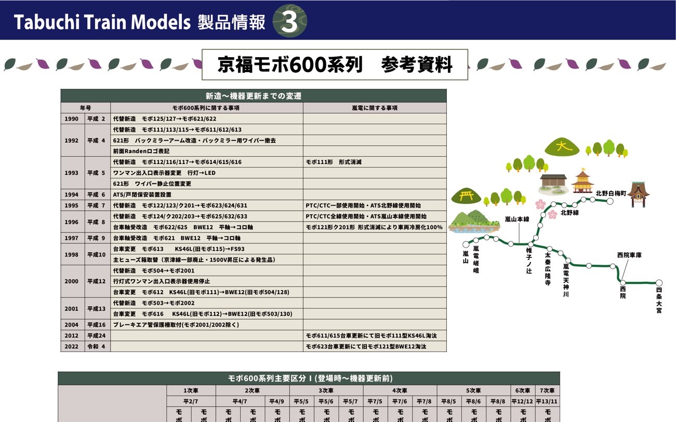Click the モボ111形 形式消滅 cell

pos(375,162)
